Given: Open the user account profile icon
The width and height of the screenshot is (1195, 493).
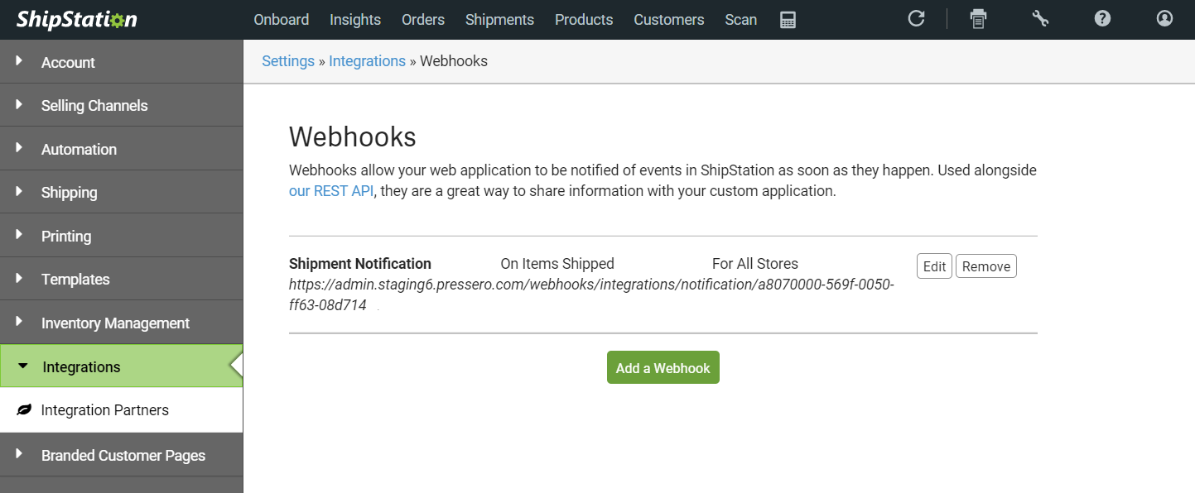Looking at the screenshot, I should click(1164, 18).
